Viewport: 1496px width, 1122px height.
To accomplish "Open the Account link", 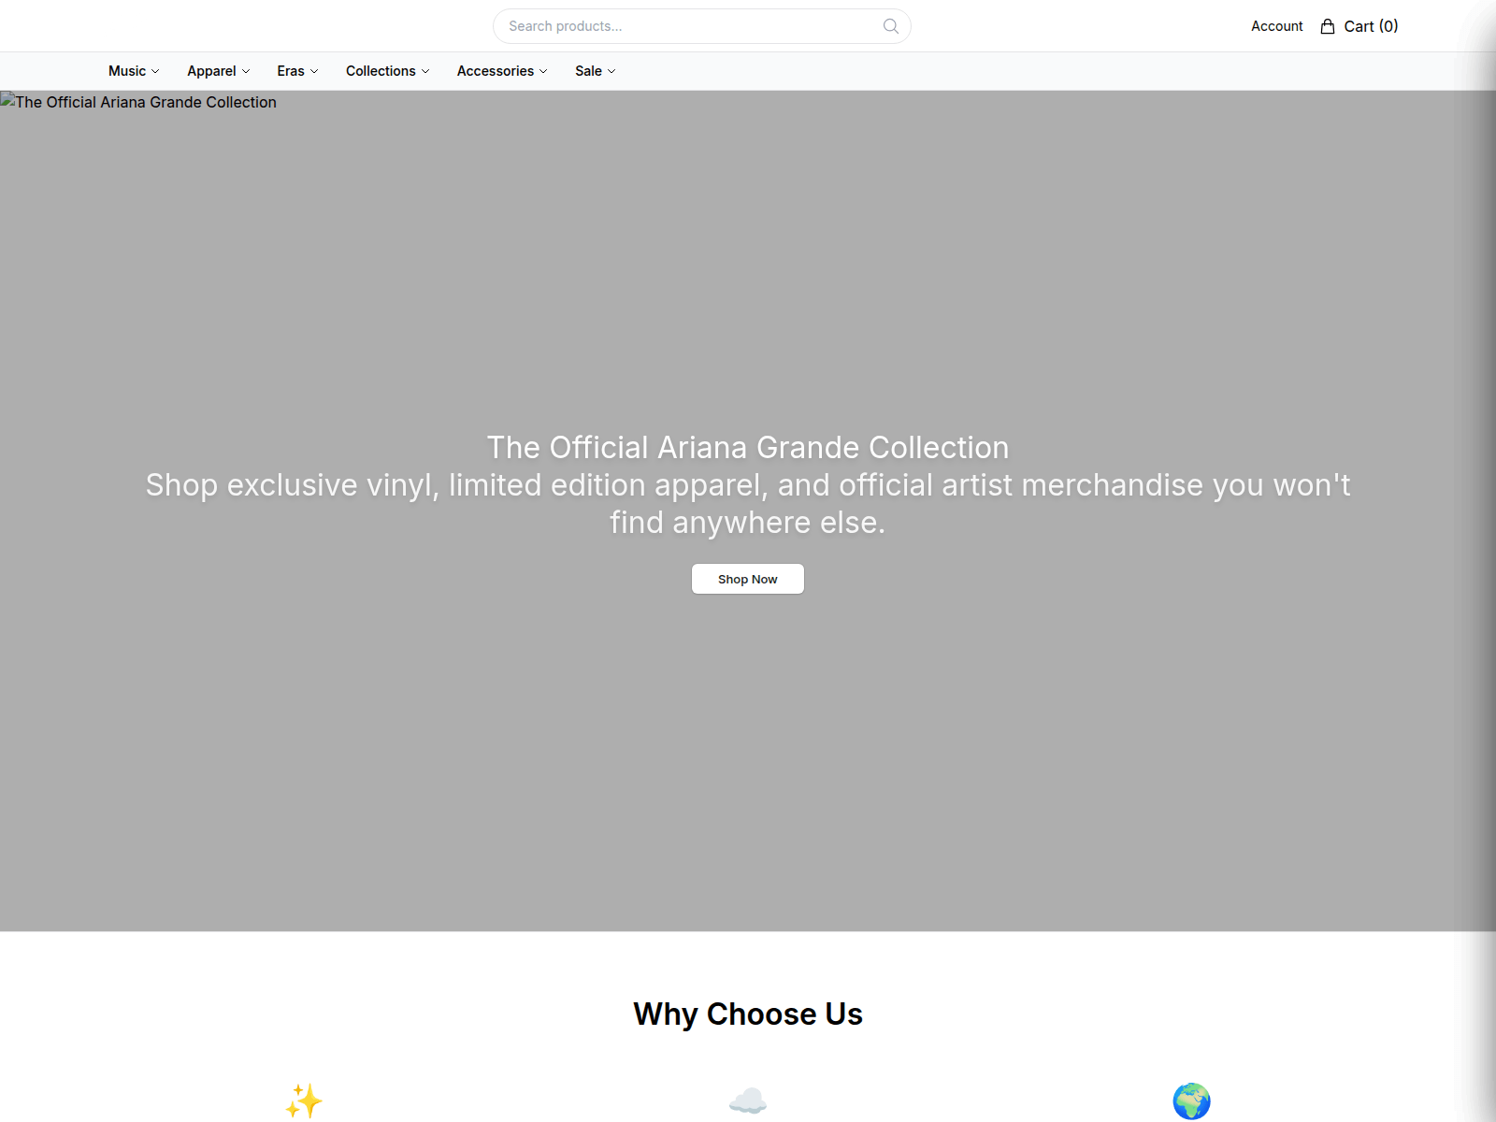I will [x=1276, y=26].
